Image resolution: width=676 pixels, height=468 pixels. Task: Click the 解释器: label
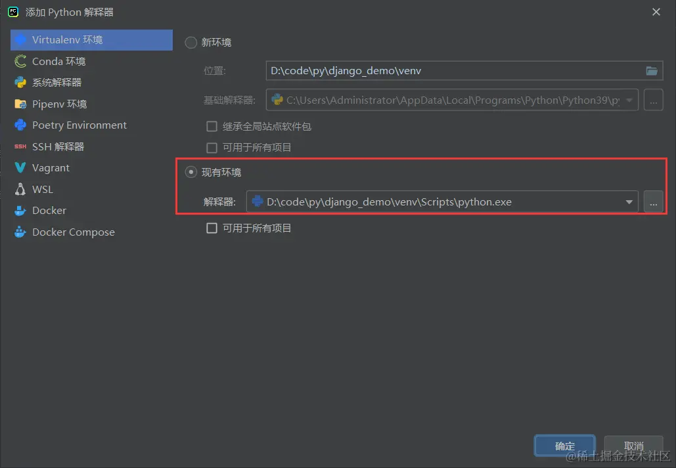pyautogui.click(x=219, y=202)
